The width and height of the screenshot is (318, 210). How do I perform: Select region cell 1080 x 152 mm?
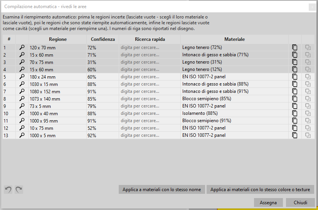pyautogui.click(x=57, y=91)
